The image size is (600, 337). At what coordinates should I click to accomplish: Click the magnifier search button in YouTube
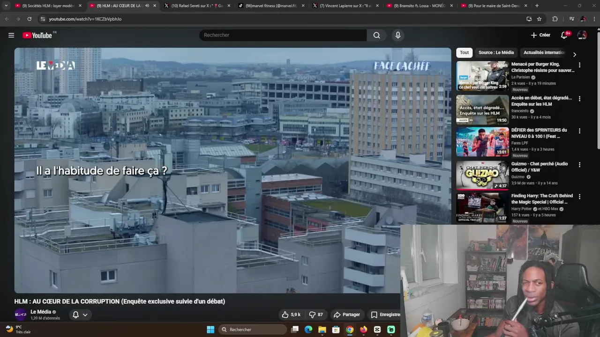(376, 35)
